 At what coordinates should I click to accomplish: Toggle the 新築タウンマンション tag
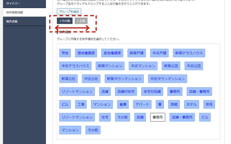[x=124, y=79]
